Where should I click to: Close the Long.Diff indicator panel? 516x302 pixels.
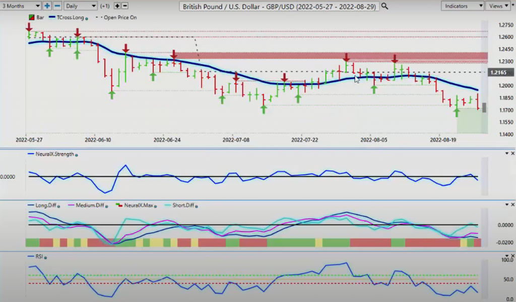click(512, 205)
